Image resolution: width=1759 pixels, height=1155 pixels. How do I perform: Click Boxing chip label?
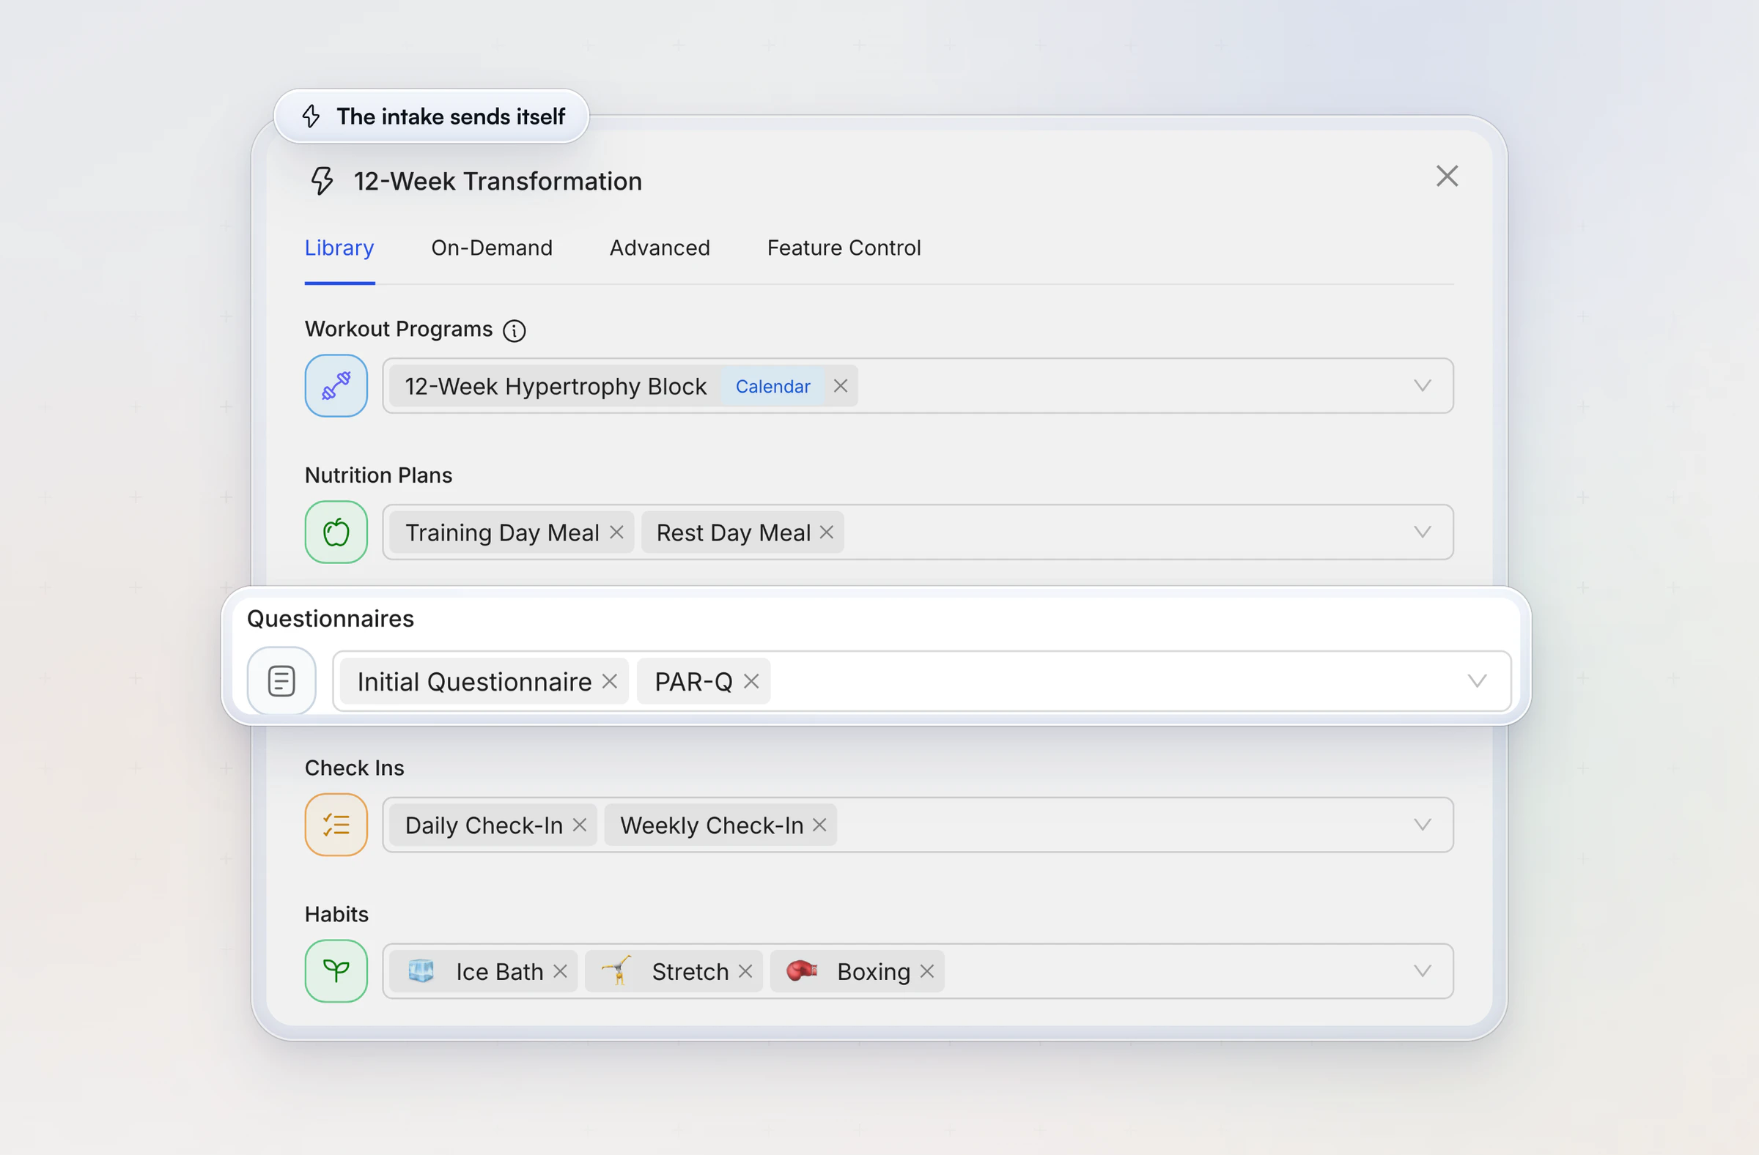pyautogui.click(x=874, y=971)
